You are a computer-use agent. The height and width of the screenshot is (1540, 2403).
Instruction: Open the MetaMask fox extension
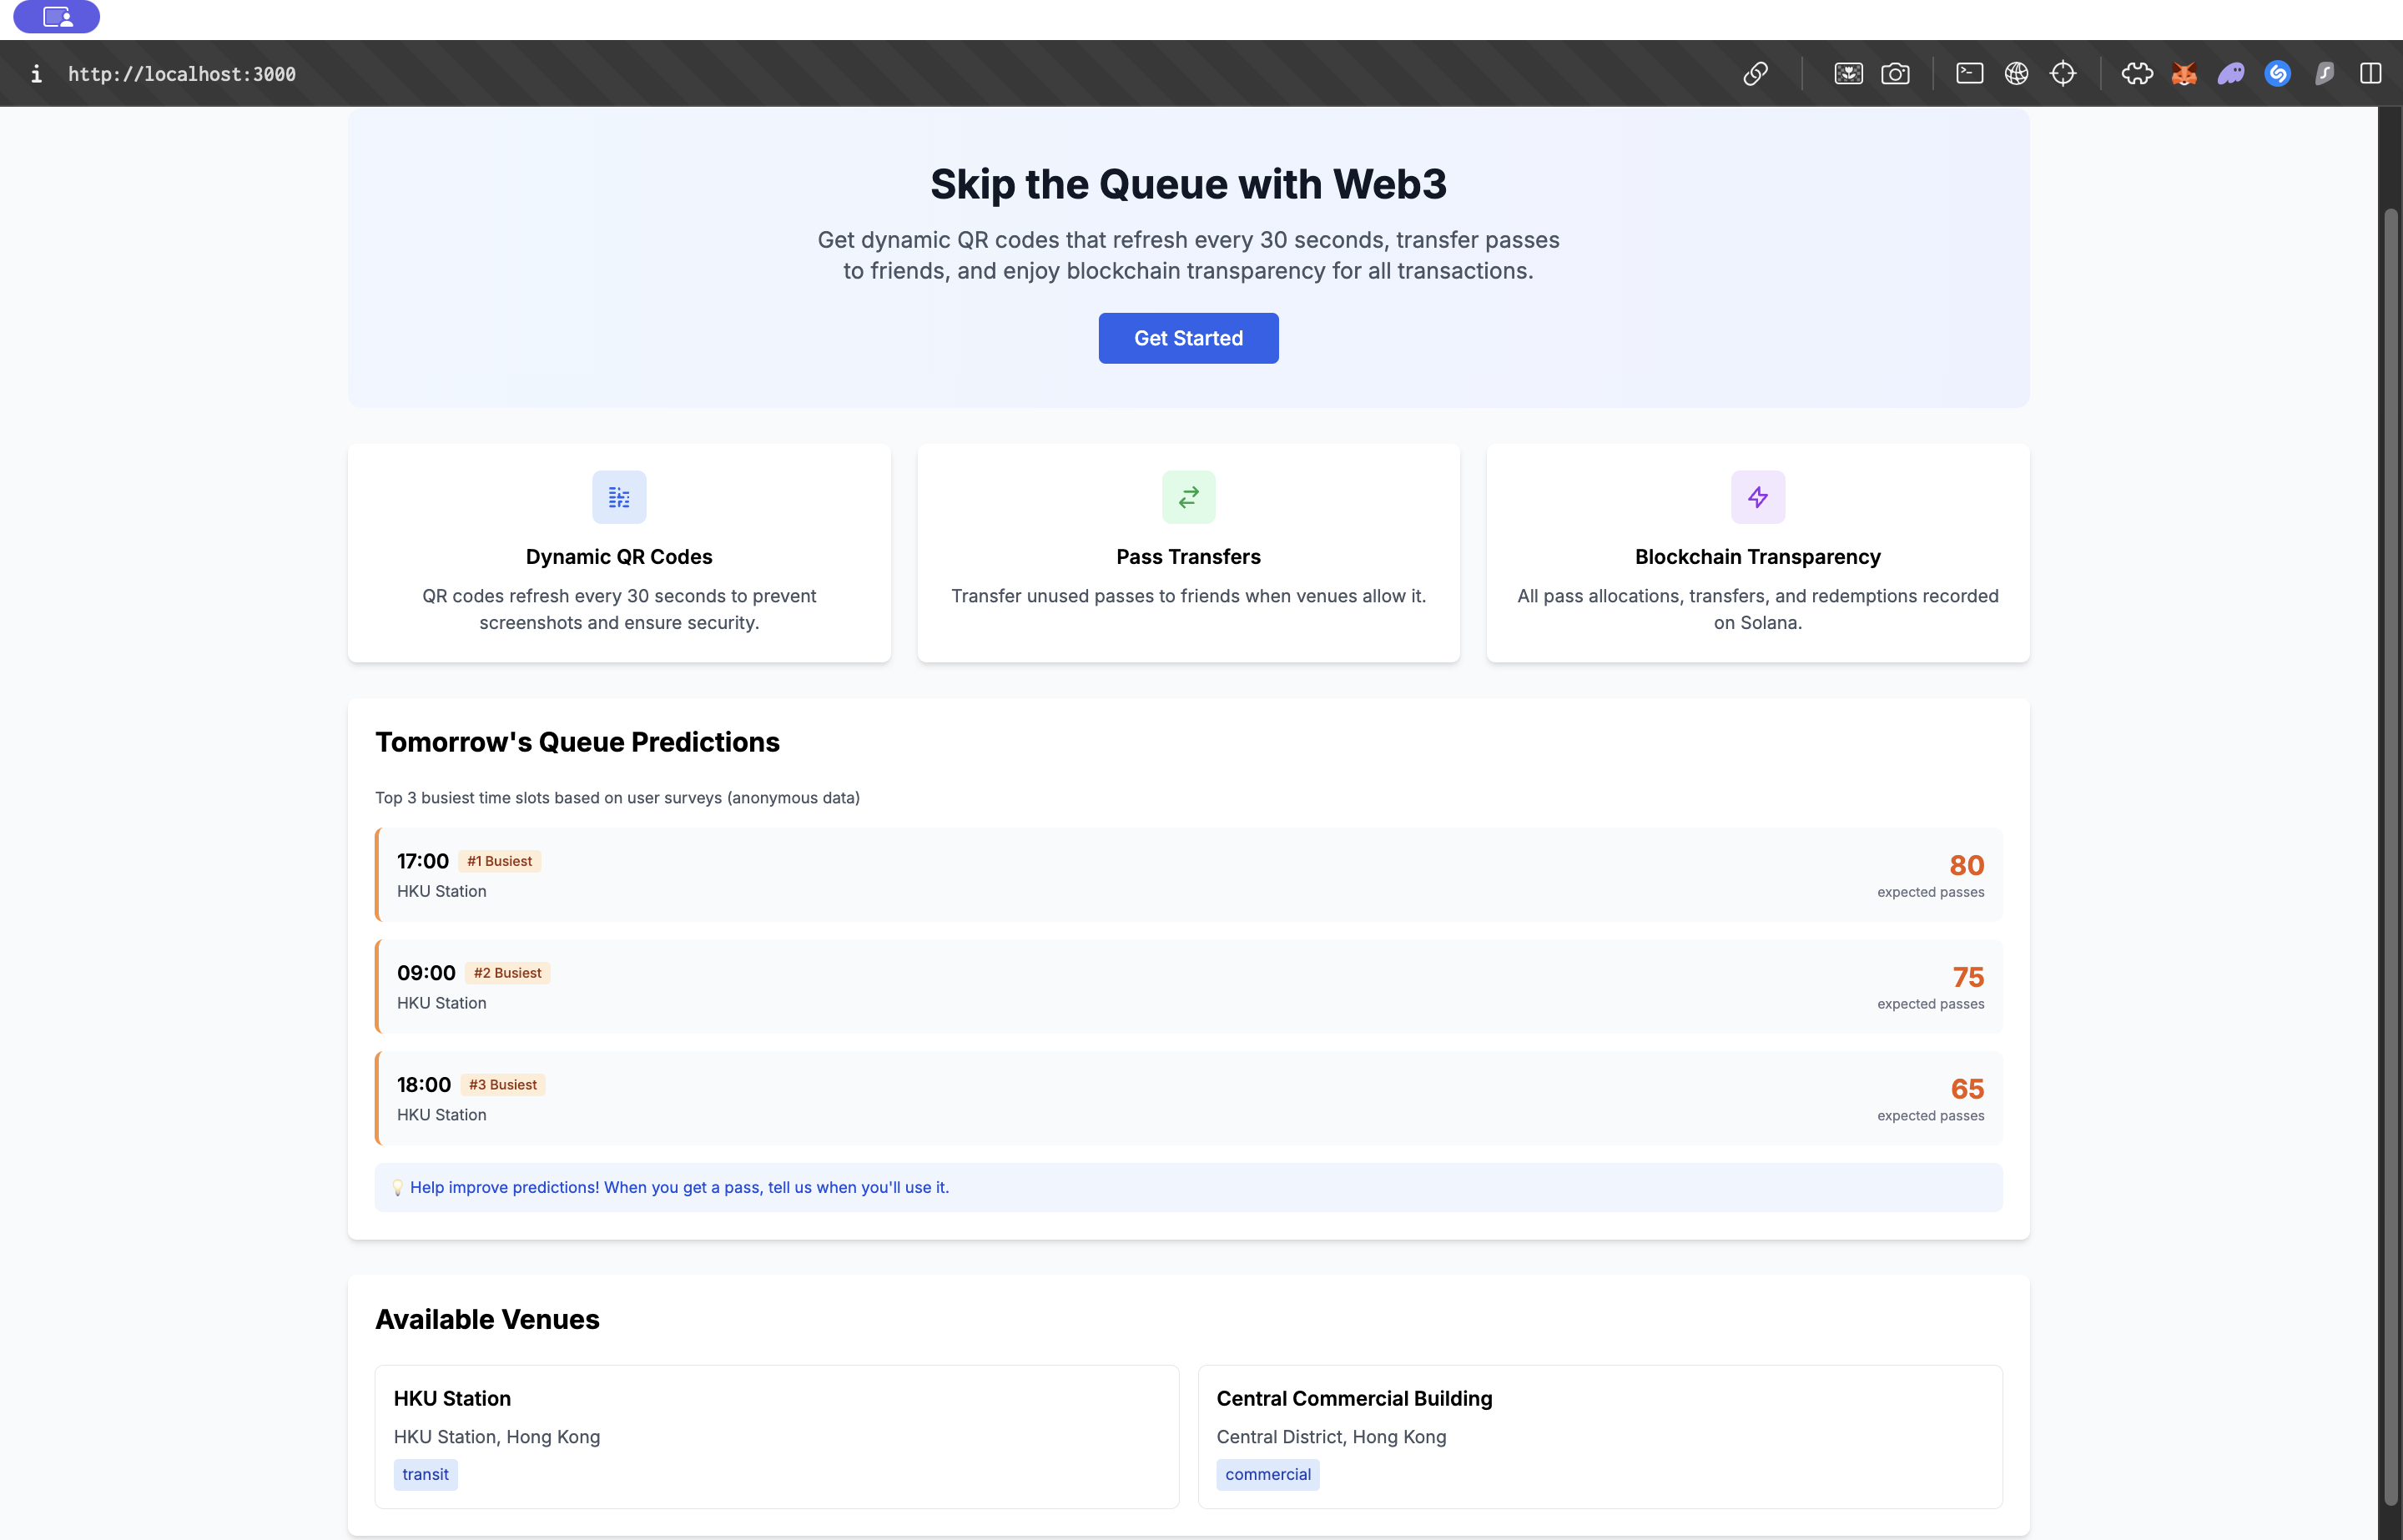coord(2184,74)
